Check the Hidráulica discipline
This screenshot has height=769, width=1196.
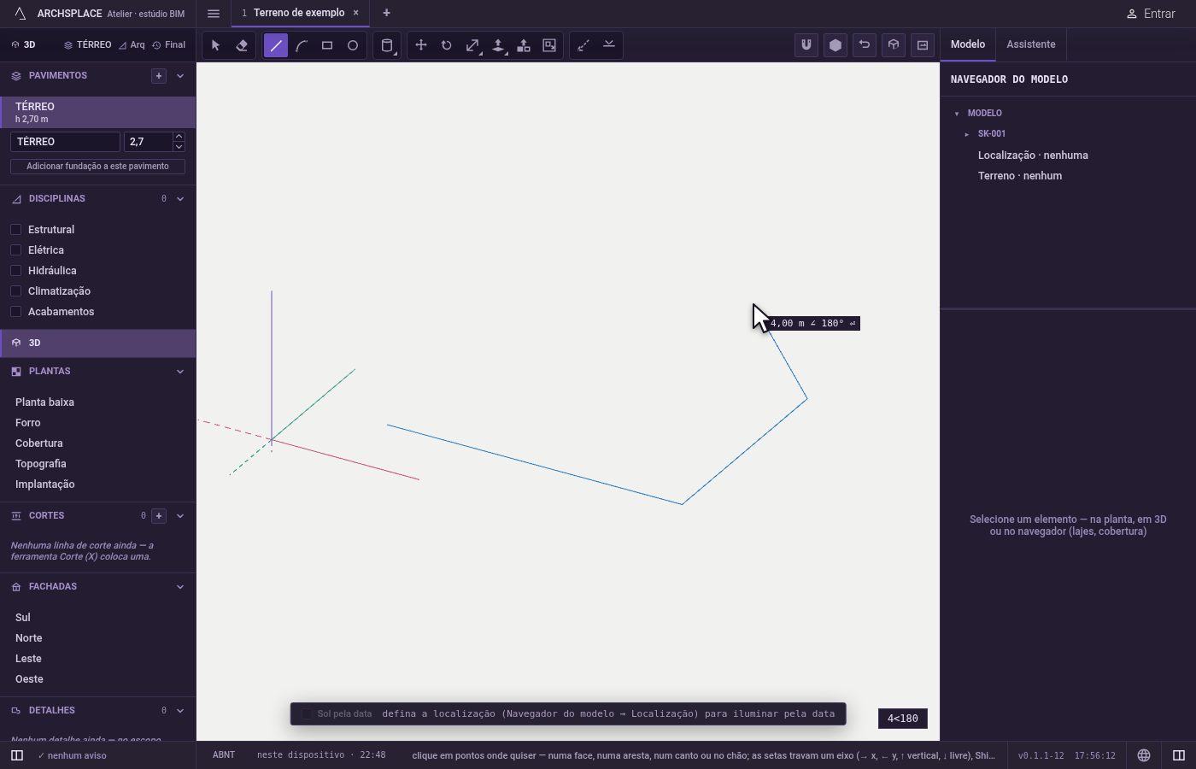pyautogui.click(x=15, y=271)
